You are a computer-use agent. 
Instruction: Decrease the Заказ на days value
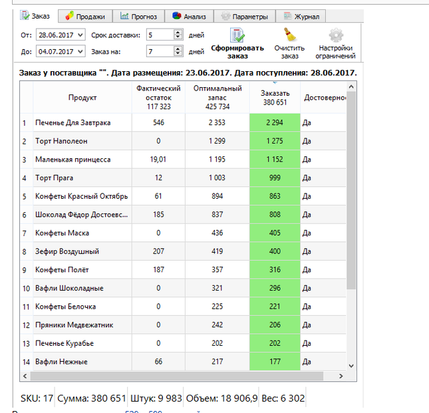pos(178,54)
